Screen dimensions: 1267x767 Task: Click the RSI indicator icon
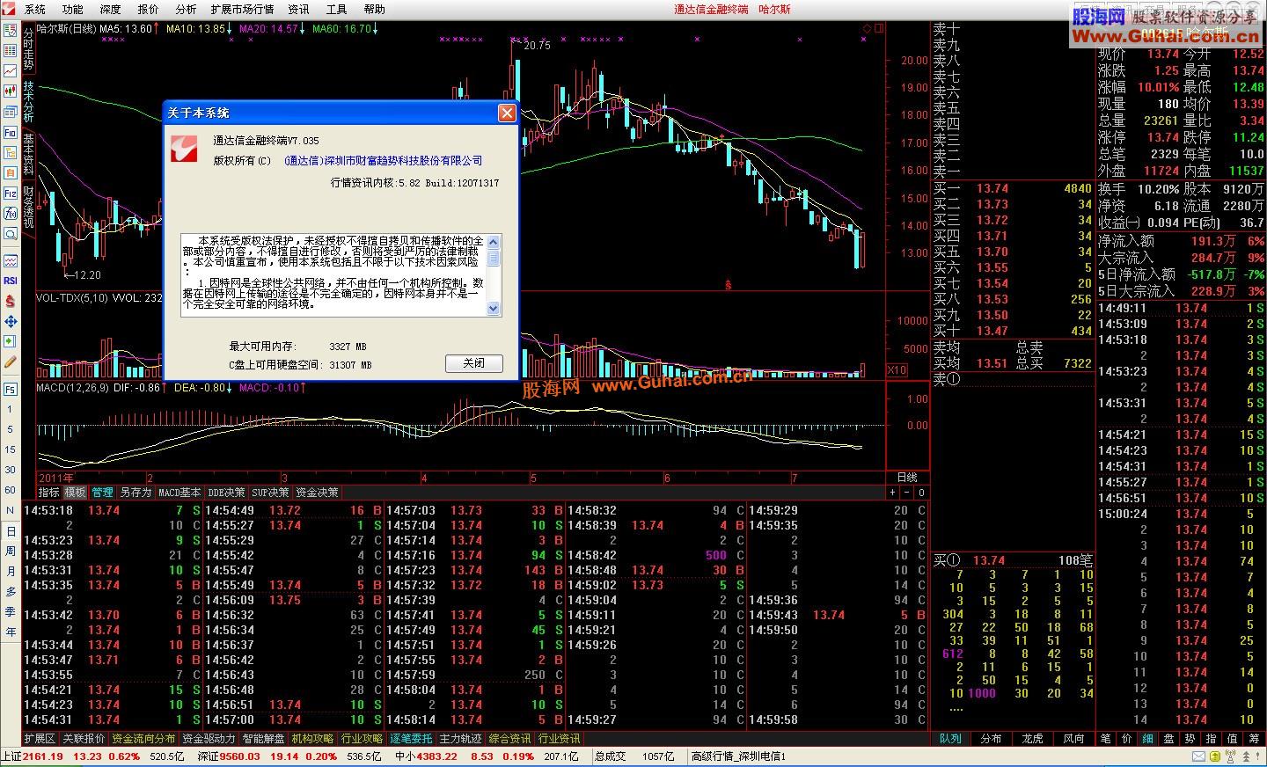point(11,281)
